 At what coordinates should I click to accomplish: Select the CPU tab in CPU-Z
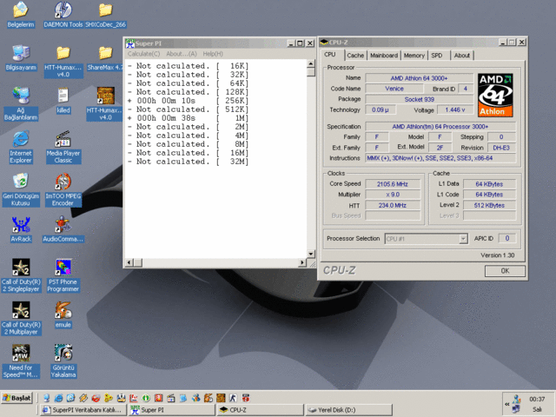(x=330, y=55)
